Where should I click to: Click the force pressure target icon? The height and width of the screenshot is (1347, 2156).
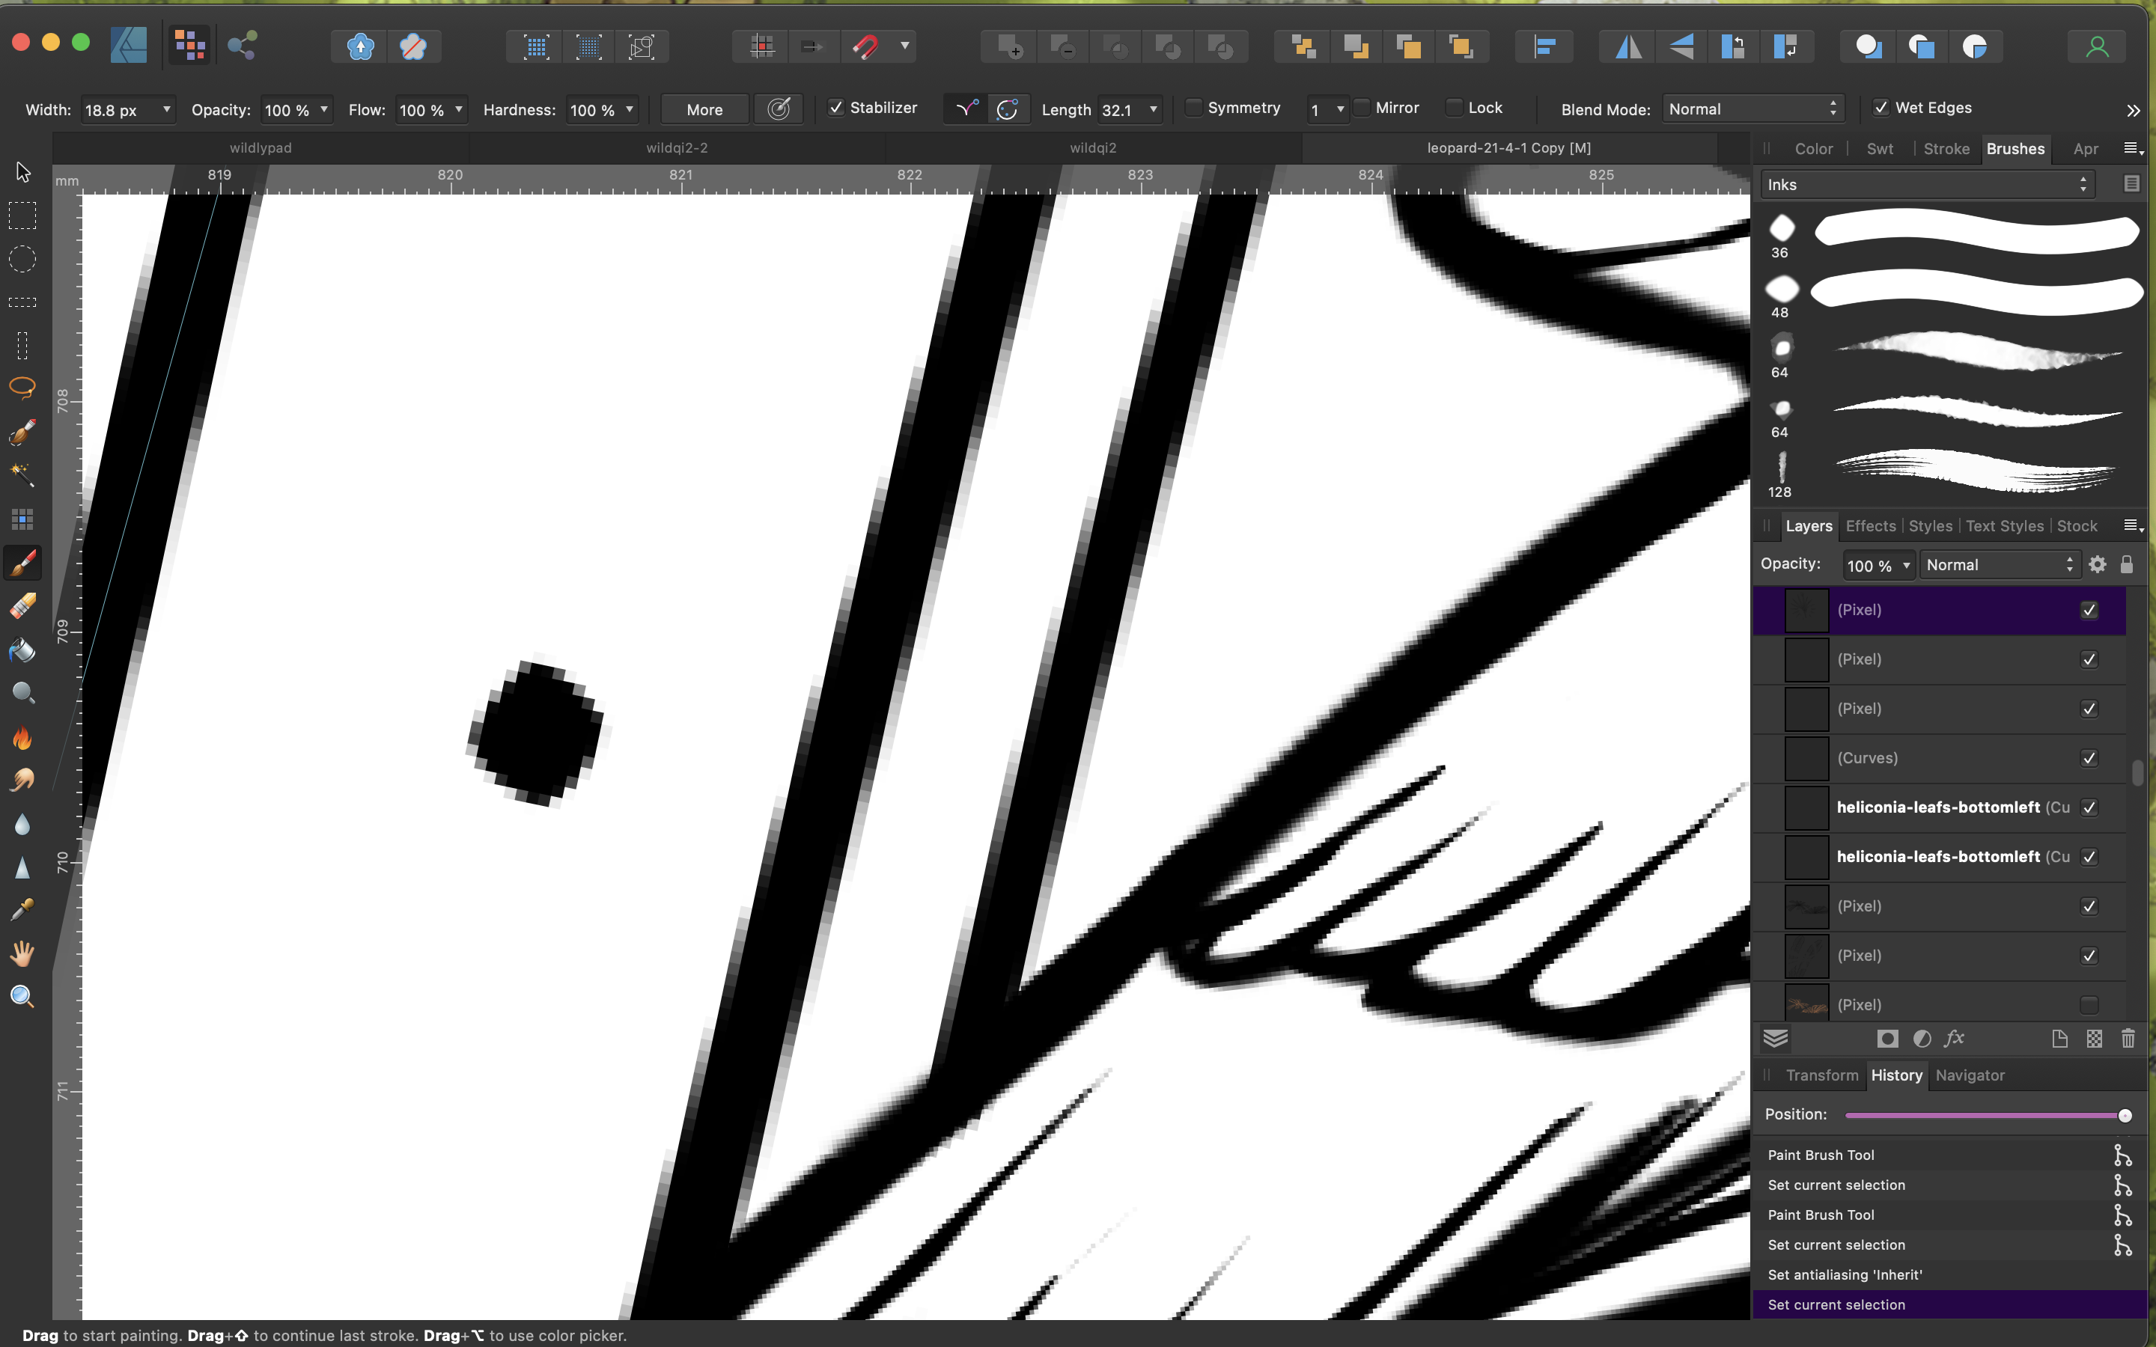(x=779, y=109)
